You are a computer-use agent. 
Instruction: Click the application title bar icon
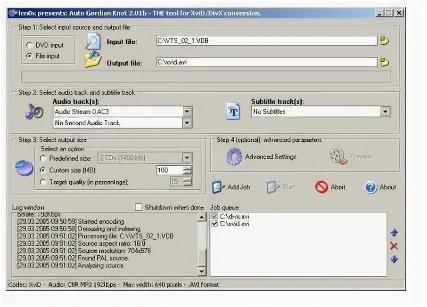12,13
